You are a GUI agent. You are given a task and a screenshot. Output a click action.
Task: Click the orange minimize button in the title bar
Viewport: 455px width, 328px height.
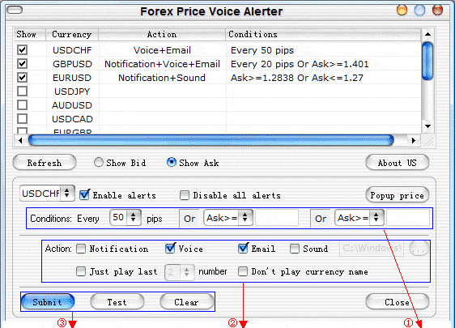click(402, 11)
